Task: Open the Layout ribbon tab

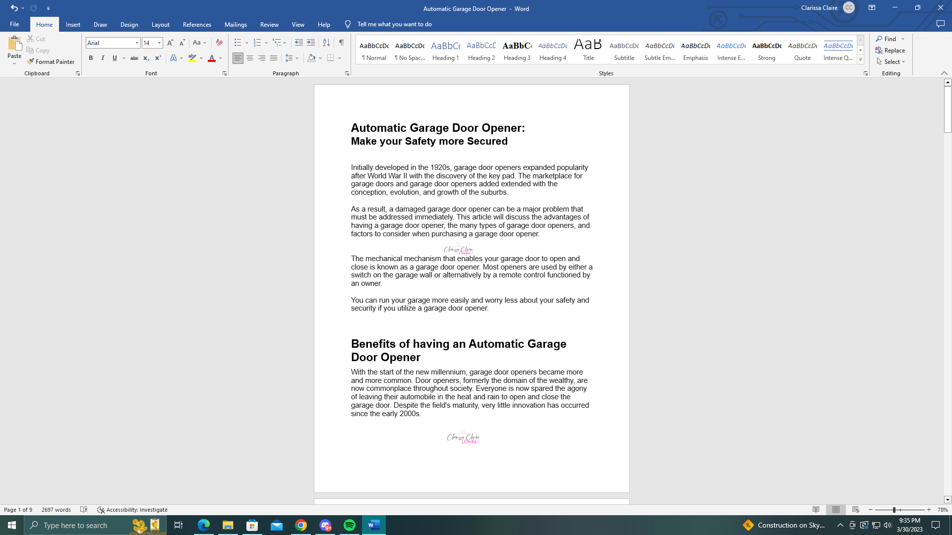Action: 160,25
